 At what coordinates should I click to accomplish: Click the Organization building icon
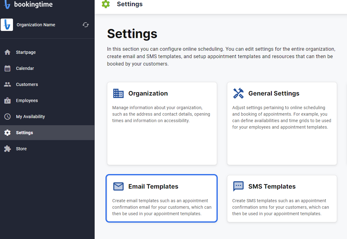tap(118, 93)
